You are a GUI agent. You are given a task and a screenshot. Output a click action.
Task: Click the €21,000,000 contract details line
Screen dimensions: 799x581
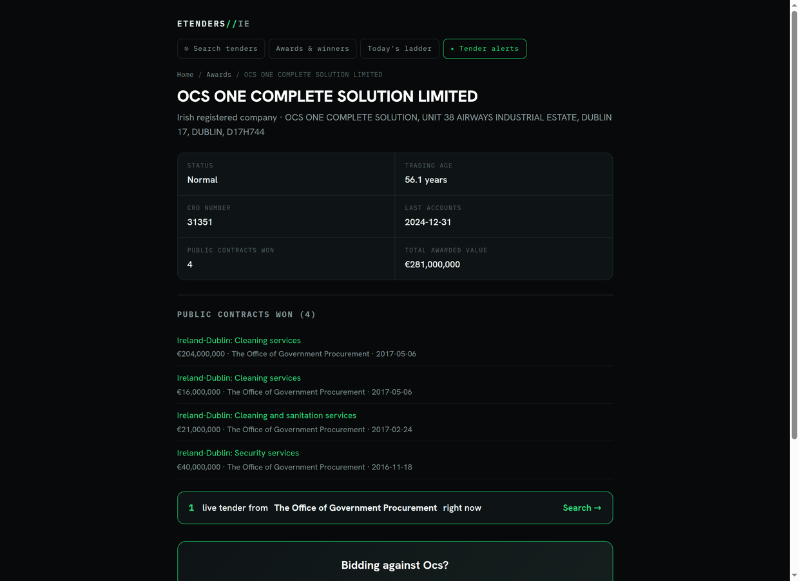click(x=294, y=430)
